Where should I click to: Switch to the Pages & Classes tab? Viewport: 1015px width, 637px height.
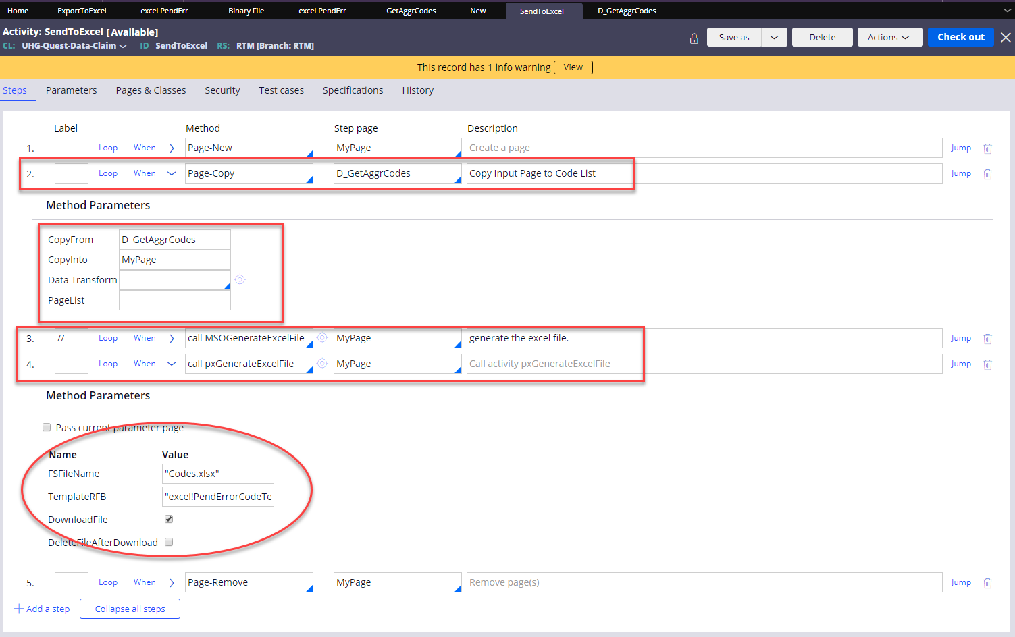point(151,90)
